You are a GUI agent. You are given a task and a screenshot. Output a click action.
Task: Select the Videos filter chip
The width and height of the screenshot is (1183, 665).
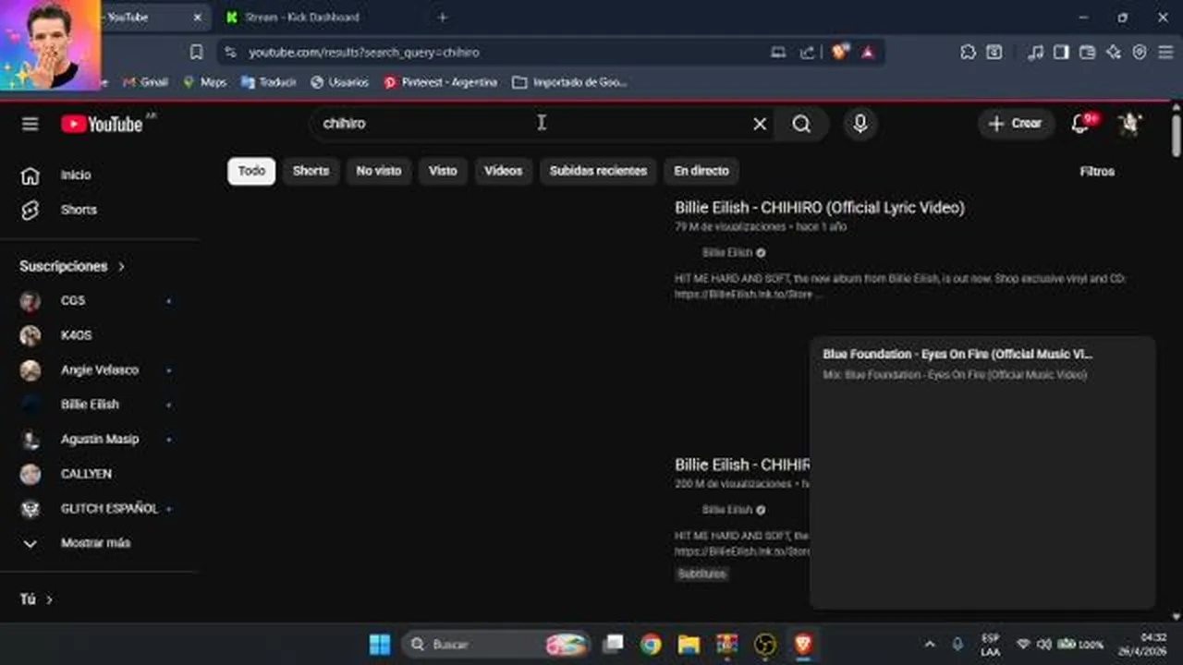(504, 171)
